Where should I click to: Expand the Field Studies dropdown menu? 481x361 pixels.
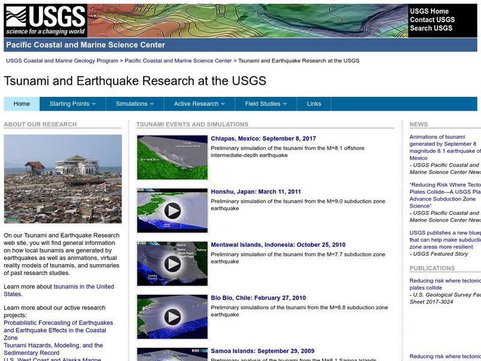click(266, 103)
